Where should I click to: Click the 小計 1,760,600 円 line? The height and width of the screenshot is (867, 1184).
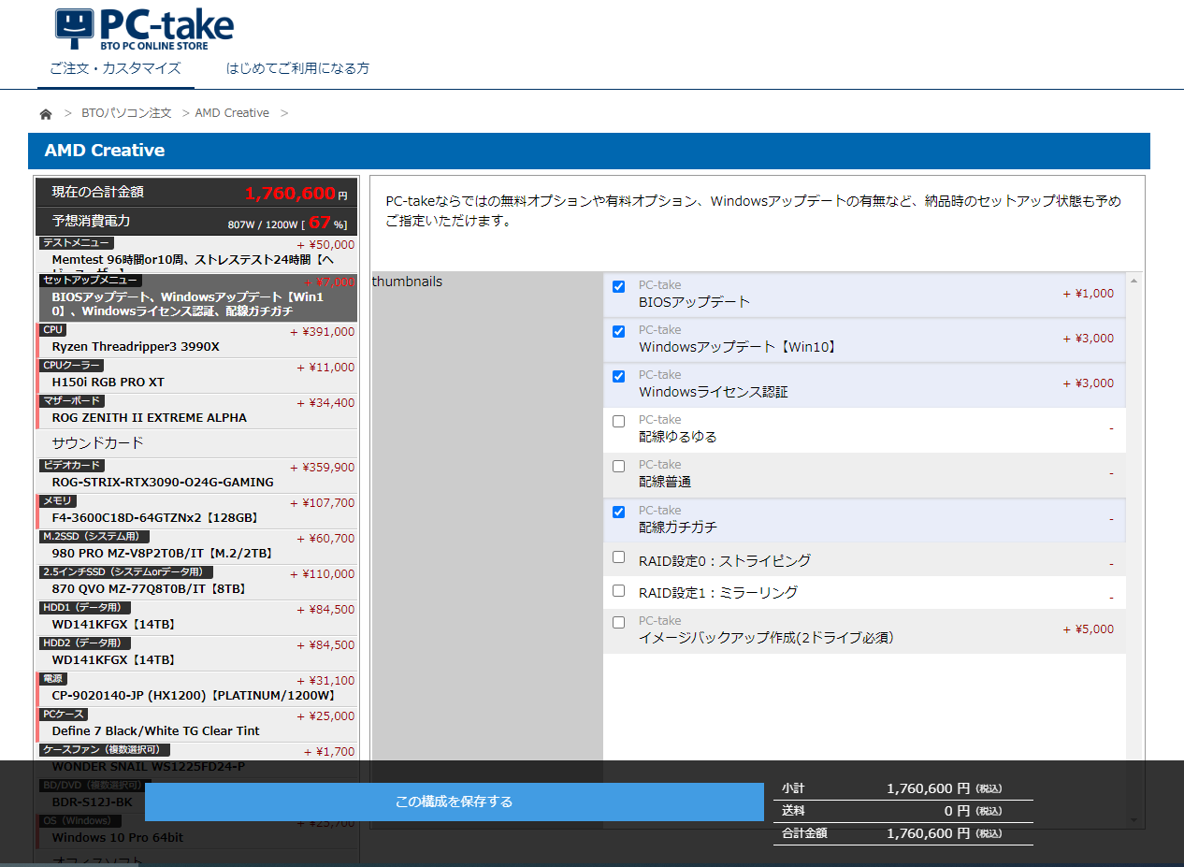coord(903,788)
